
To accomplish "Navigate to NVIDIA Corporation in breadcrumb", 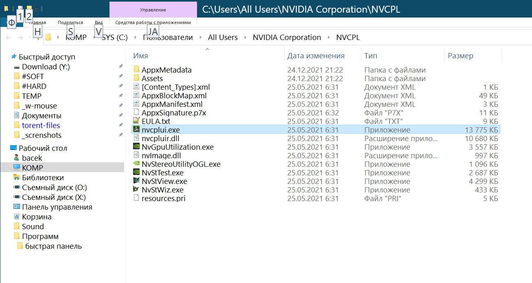I will pos(287,38).
